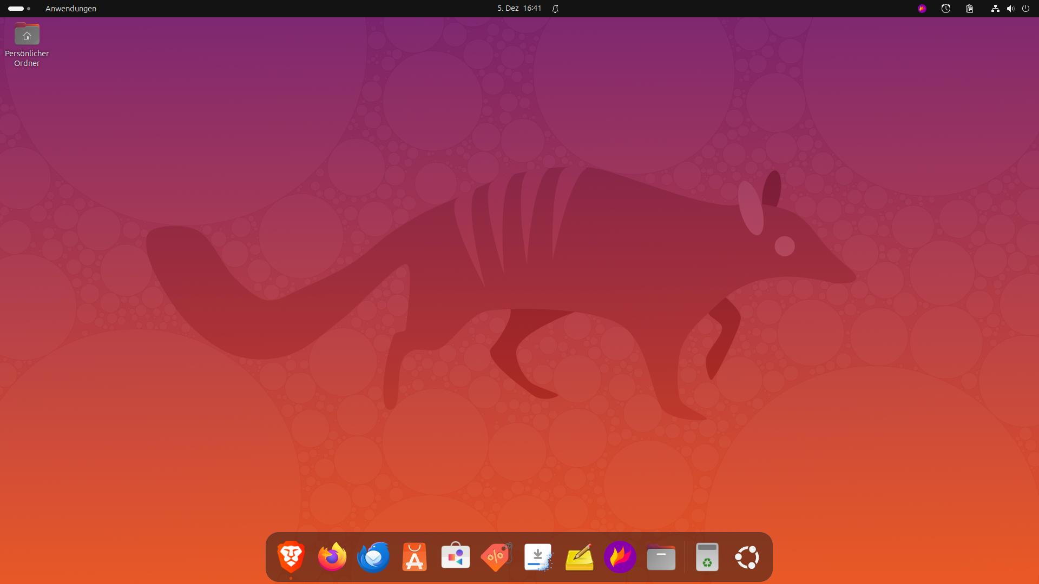This screenshot has height=584, width=1039.
Task: Open system menu via the power icon
Action: pos(1025,9)
